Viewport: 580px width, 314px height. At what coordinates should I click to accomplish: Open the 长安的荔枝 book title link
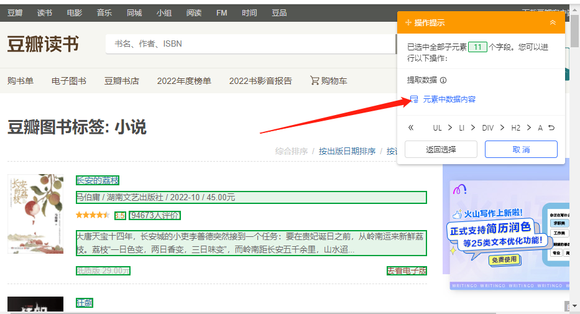[98, 180]
